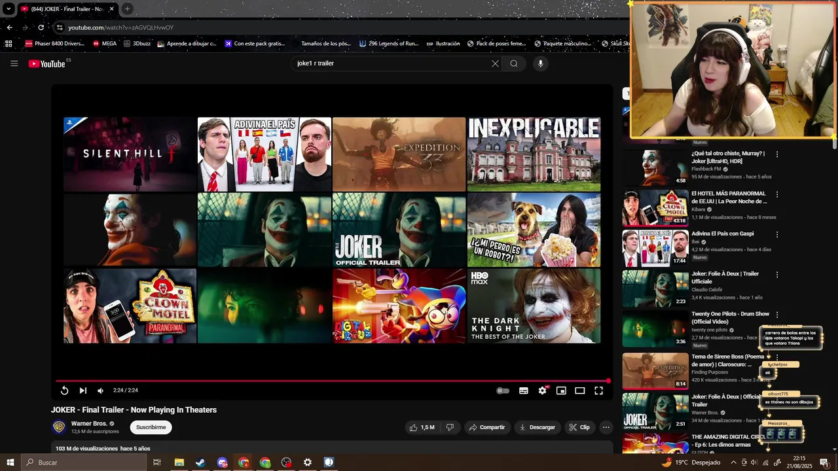
Task: Replay the finished video
Action: click(x=64, y=391)
